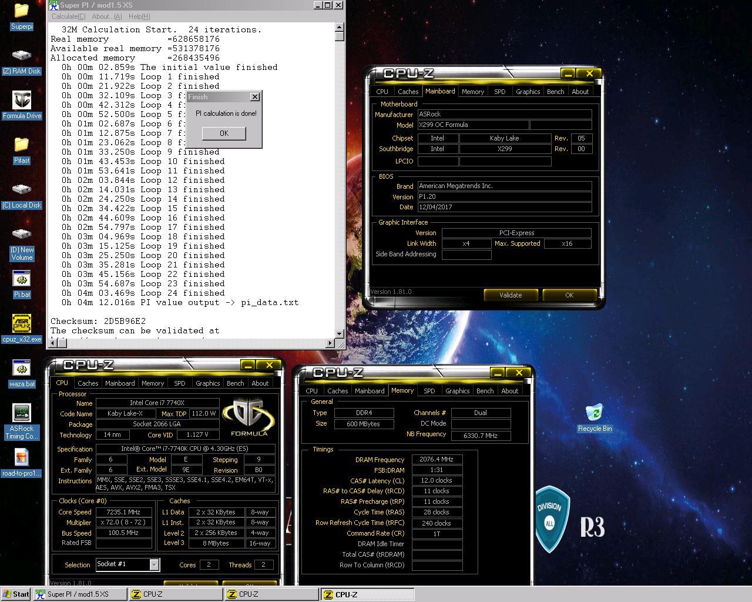The image size is (752, 602).
Task: Switch to Graphics tab in Mainboard window
Action: (x=528, y=92)
